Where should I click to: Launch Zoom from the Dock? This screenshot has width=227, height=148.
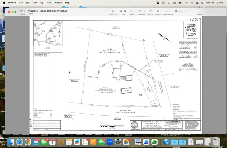(110, 142)
